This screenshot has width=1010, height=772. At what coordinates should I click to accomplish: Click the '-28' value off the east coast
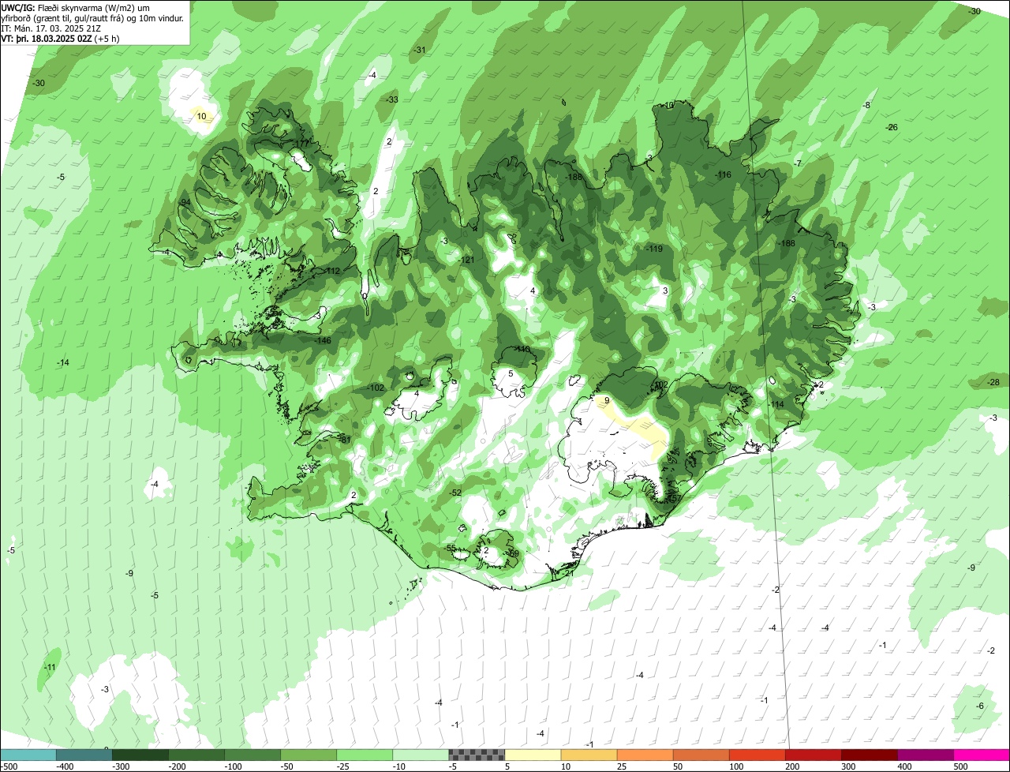pyautogui.click(x=993, y=382)
